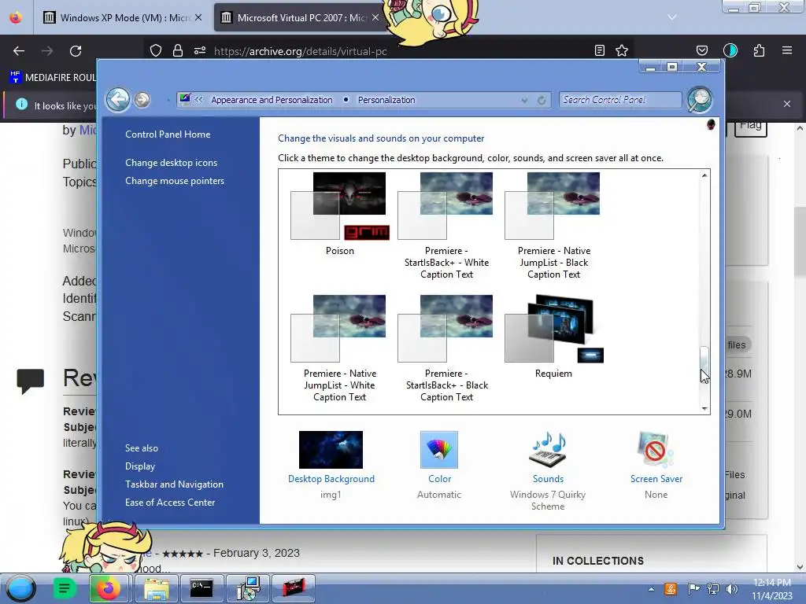The image size is (806, 604).
Task: Click the Start orb on the taskbar
Action: pyautogui.click(x=20, y=588)
